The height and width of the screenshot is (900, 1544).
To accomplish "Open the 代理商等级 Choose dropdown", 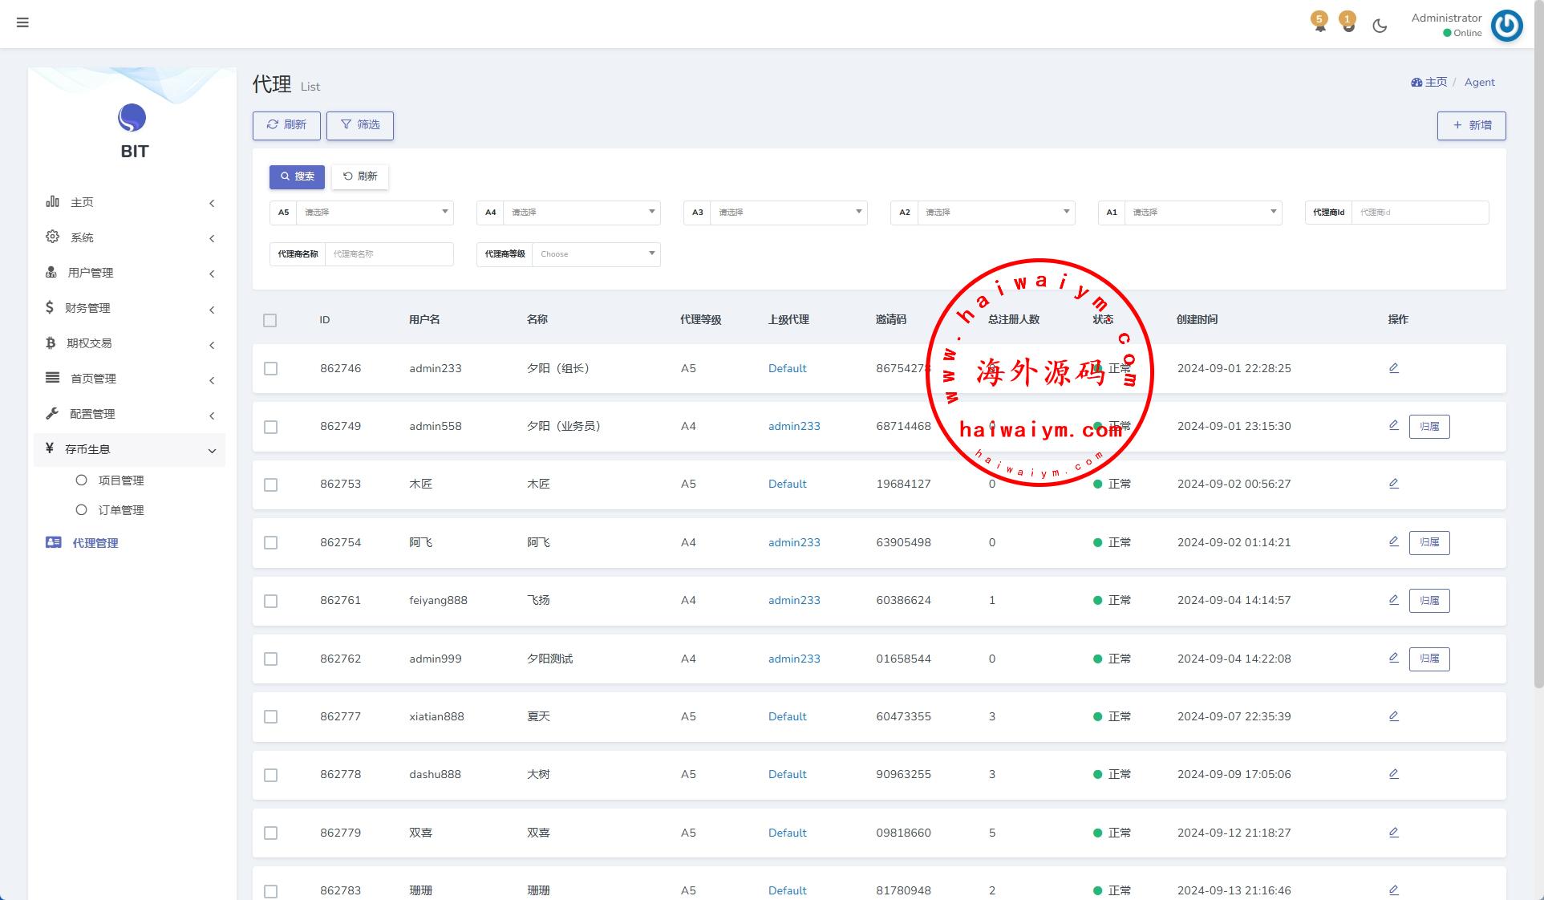I will pyautogui.click(x=595, y=254).
